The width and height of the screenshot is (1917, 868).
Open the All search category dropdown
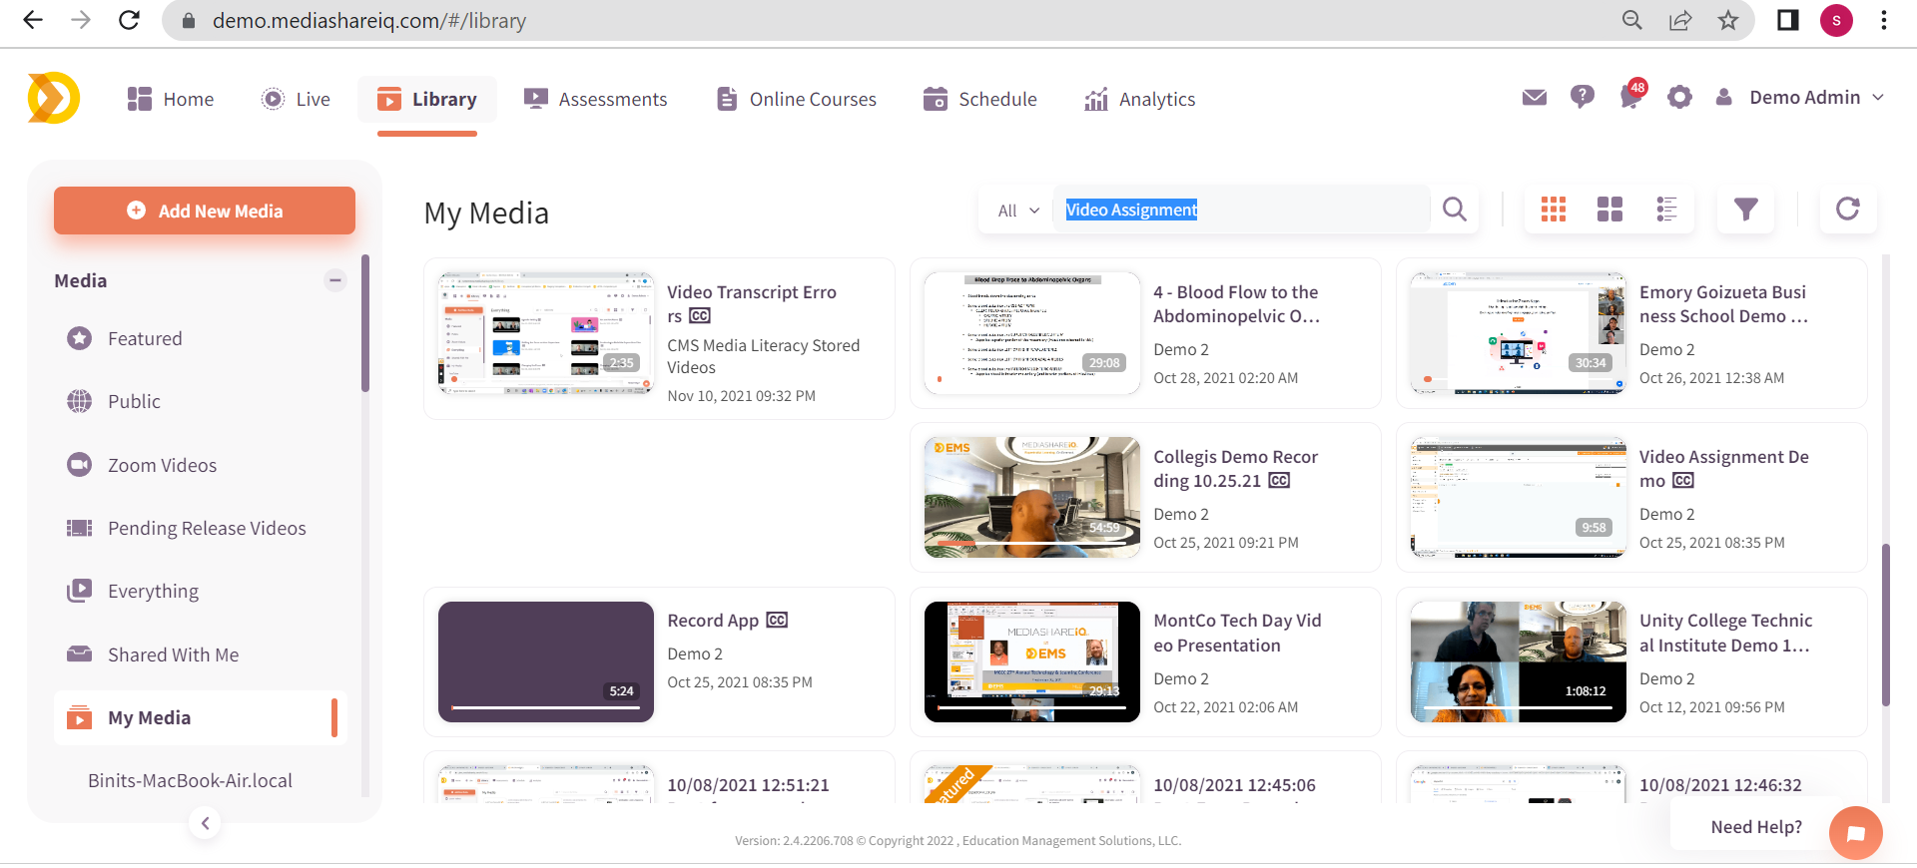(x=1018, y=211)
